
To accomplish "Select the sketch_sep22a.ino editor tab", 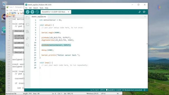I will tap(39, 17).
